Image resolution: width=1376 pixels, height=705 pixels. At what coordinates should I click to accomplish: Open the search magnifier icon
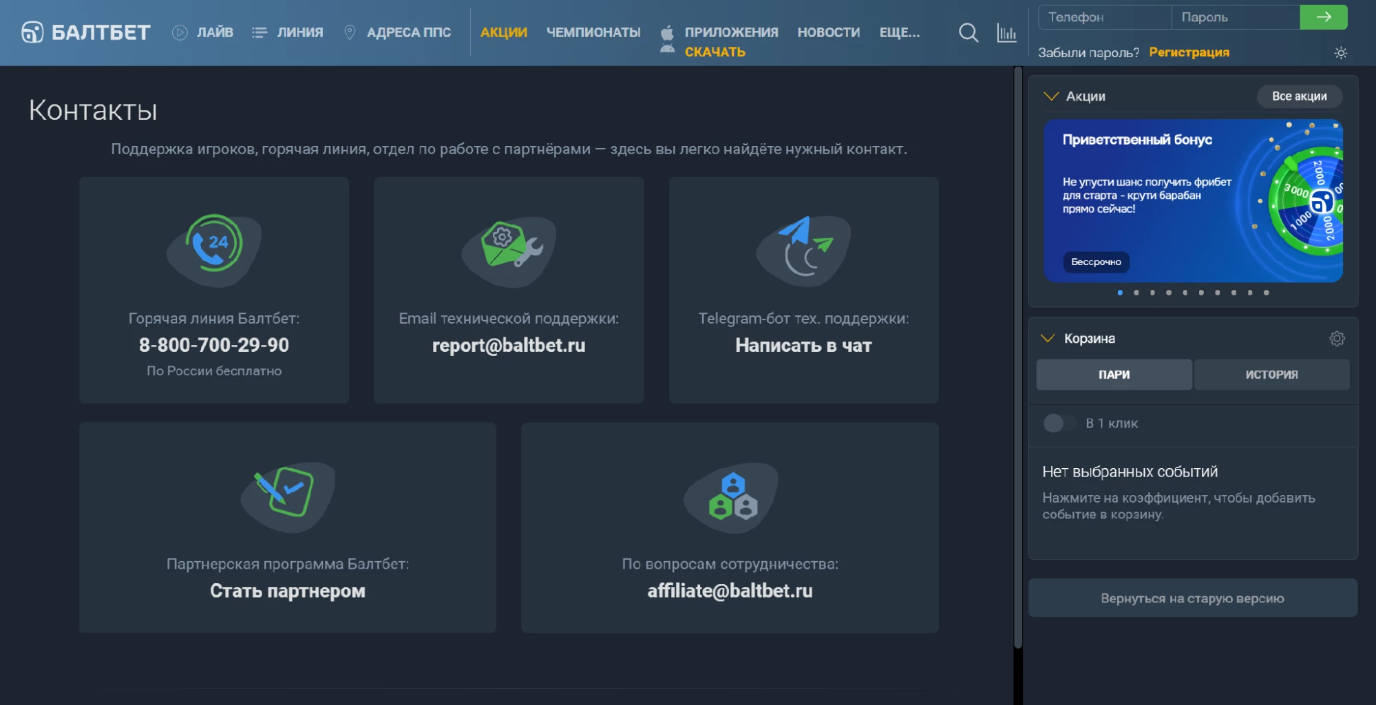tap(969, 32)
